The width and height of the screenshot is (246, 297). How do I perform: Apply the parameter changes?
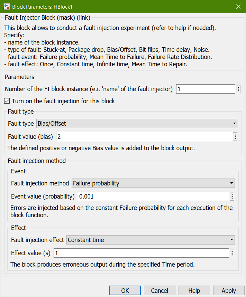(x=229, y=291)
